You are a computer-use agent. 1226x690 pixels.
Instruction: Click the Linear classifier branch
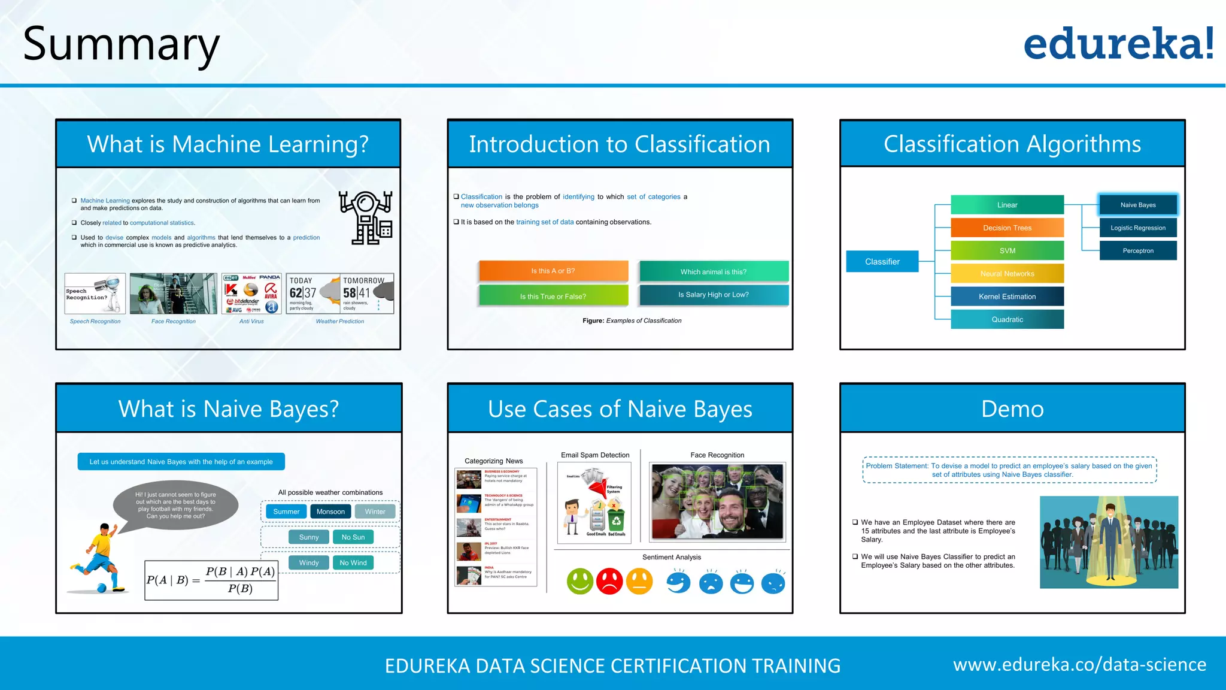1007,205
